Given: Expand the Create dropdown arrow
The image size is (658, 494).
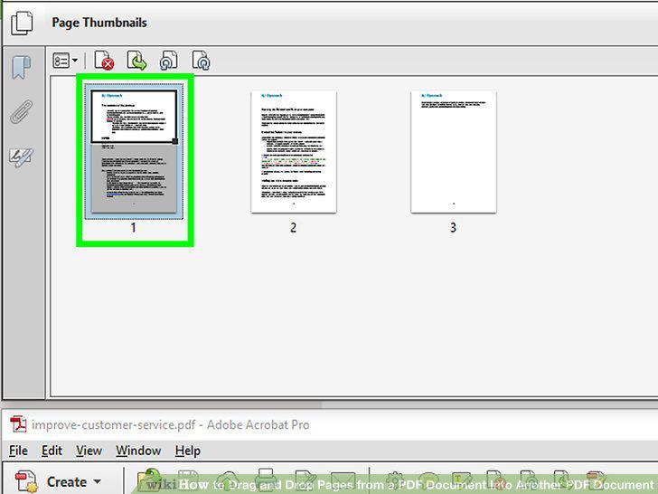Looking at the screenshot, I should (98, 481).
